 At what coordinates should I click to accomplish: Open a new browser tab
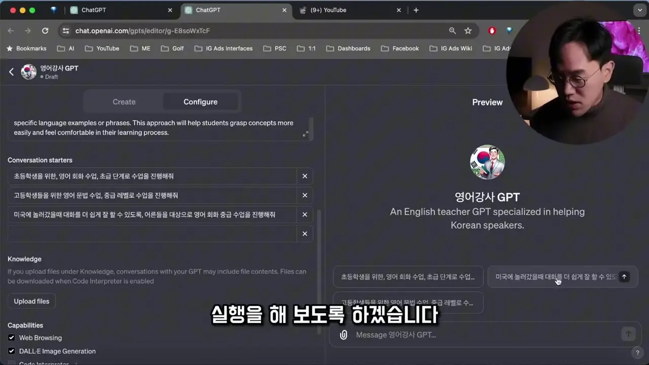(416, 10)
